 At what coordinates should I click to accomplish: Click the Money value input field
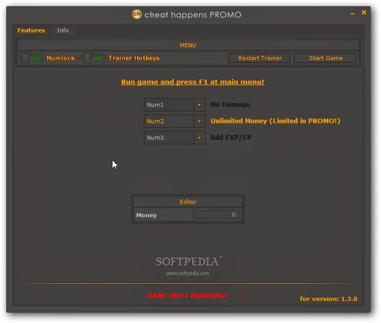click(217, 215)
